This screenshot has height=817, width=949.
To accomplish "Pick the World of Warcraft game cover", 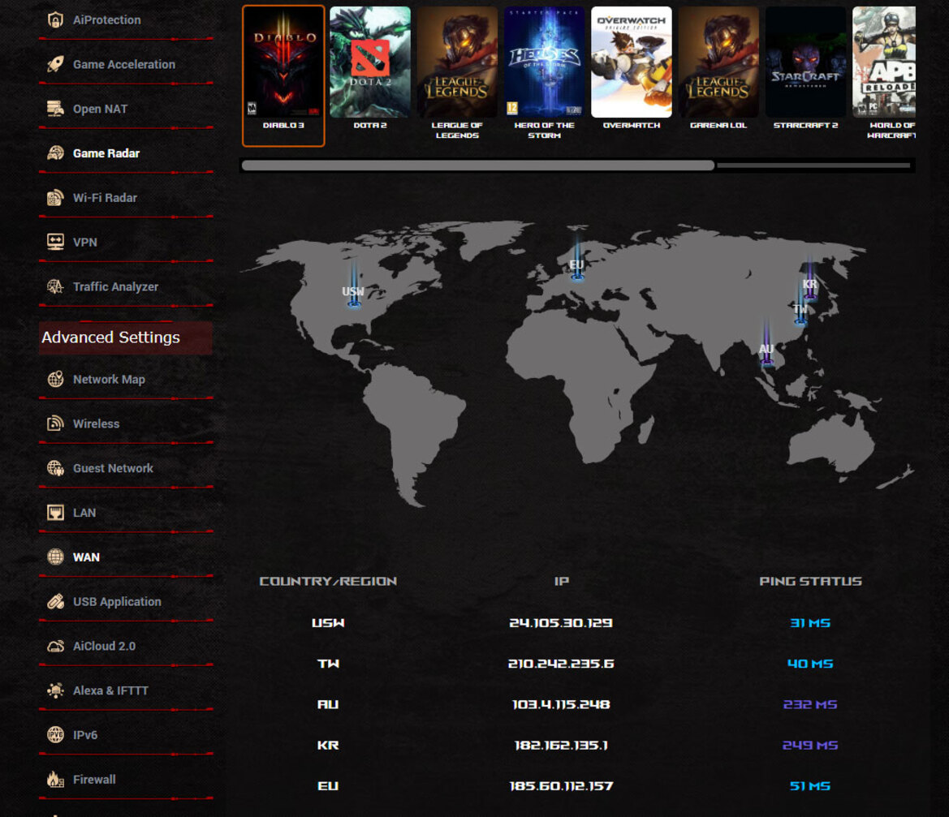I will [x=884, y=62].
